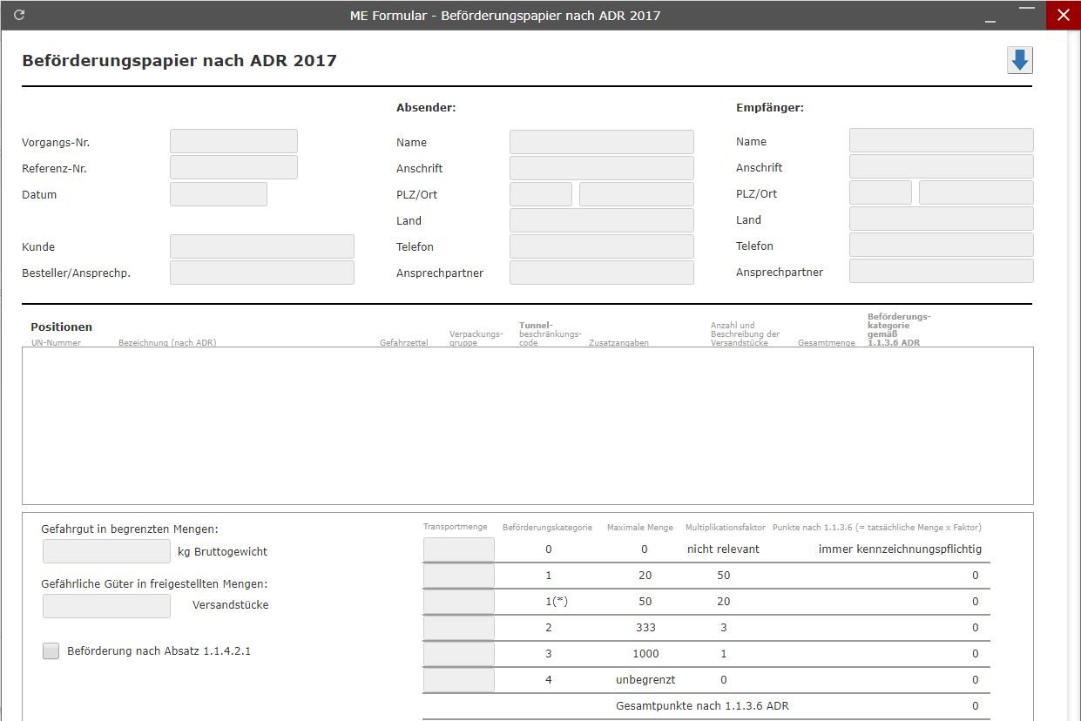Focus the Absender Ansprechpartner field
The image size is (1081, 721).
(x=601, y=273)
